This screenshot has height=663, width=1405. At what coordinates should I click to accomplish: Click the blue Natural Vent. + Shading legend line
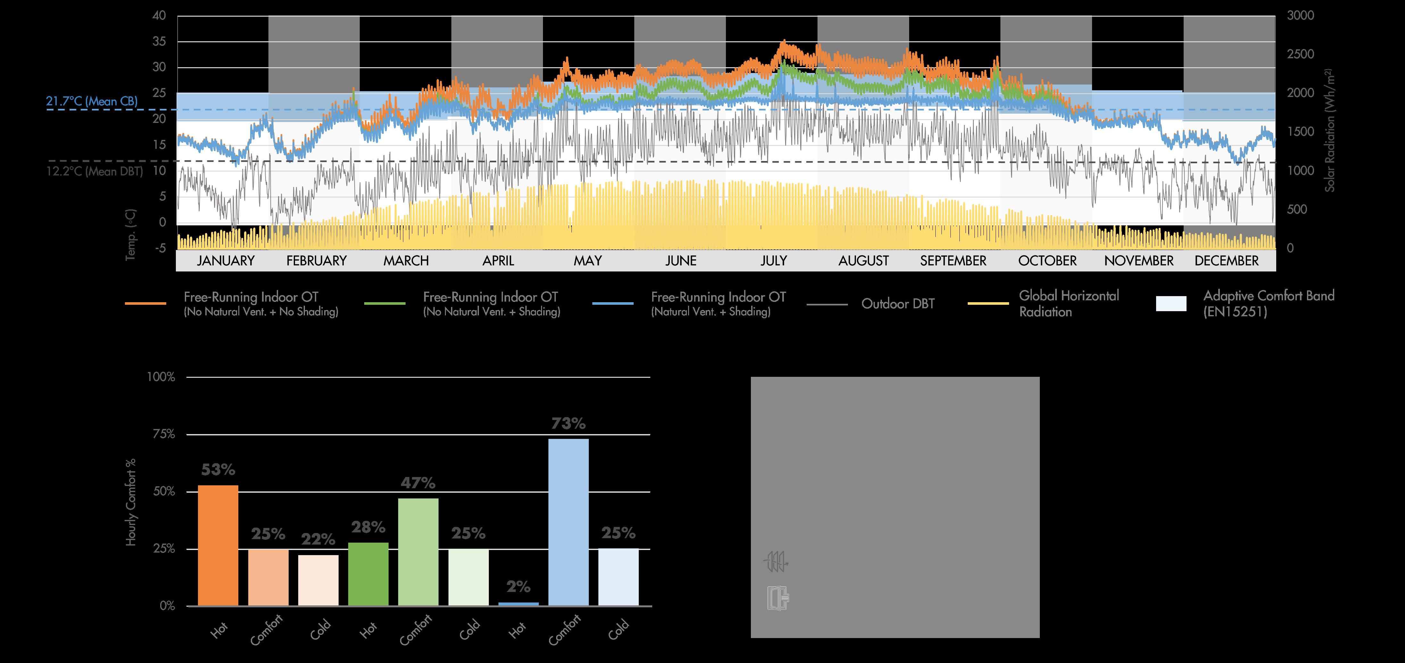[612, 304]
